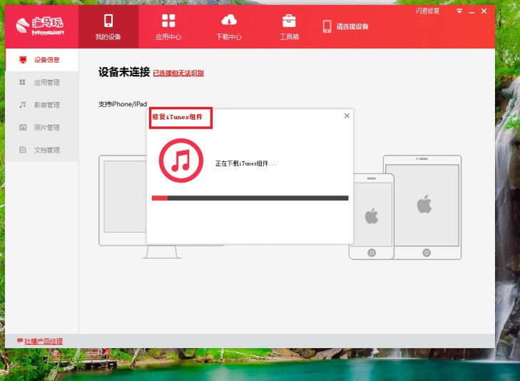
Task: Open the 我的设备 tab
Action: [x=108, y=27]
